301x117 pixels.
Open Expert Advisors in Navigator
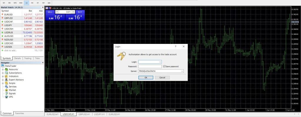click(x=16, y=80)
